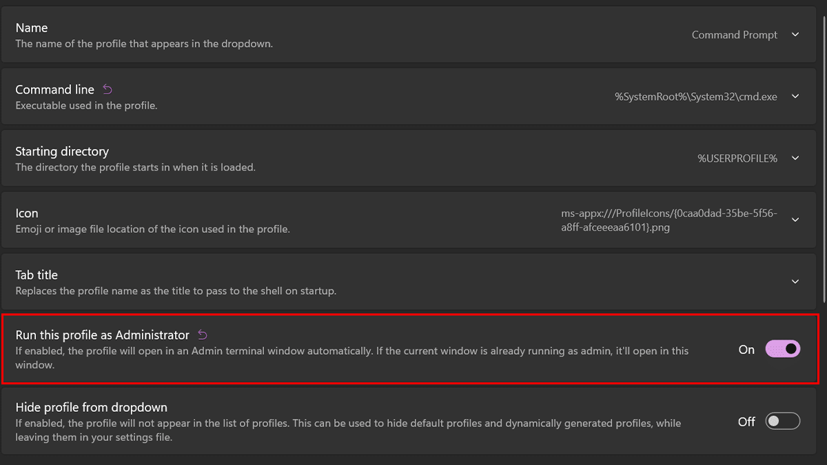827x465 pixels.
Task: Click the Name setting heading
Action: [32, 28]
